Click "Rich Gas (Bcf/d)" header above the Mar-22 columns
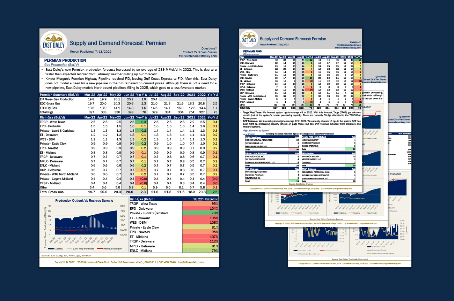The width and height of the screenshot is (454, 301). [x=53, y=117]
